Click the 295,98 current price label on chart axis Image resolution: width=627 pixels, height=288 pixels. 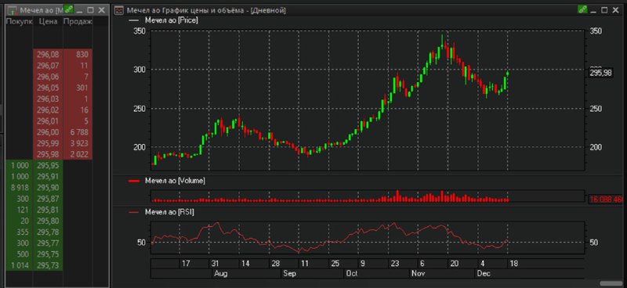601,73
